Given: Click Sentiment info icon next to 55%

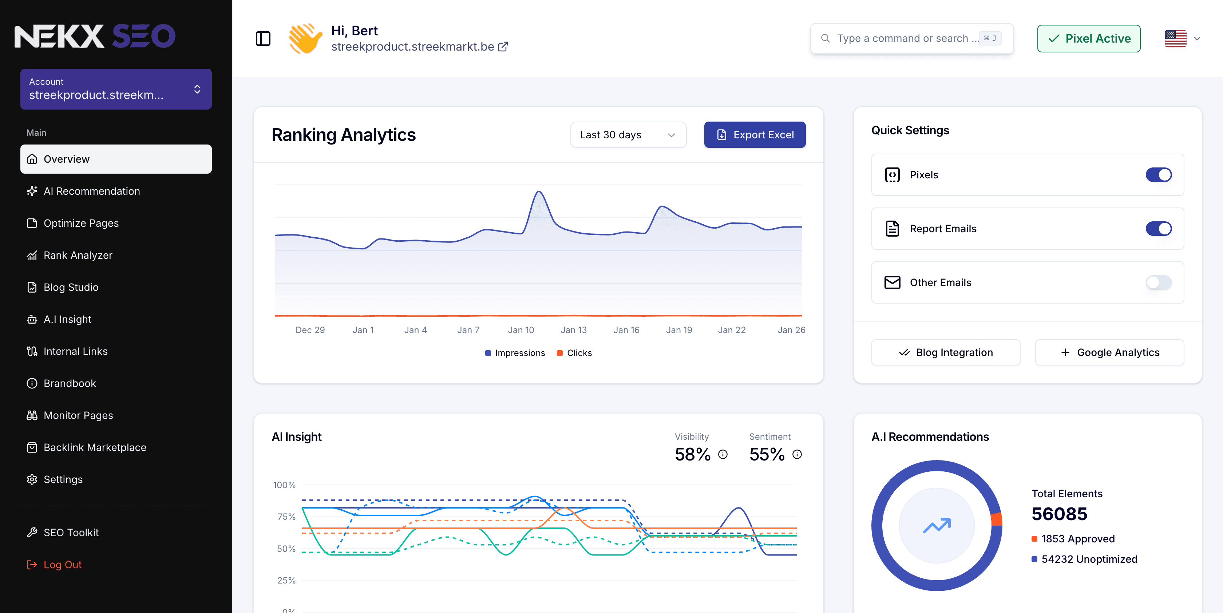Looking at the screenshot, I should tap(797, 454).
